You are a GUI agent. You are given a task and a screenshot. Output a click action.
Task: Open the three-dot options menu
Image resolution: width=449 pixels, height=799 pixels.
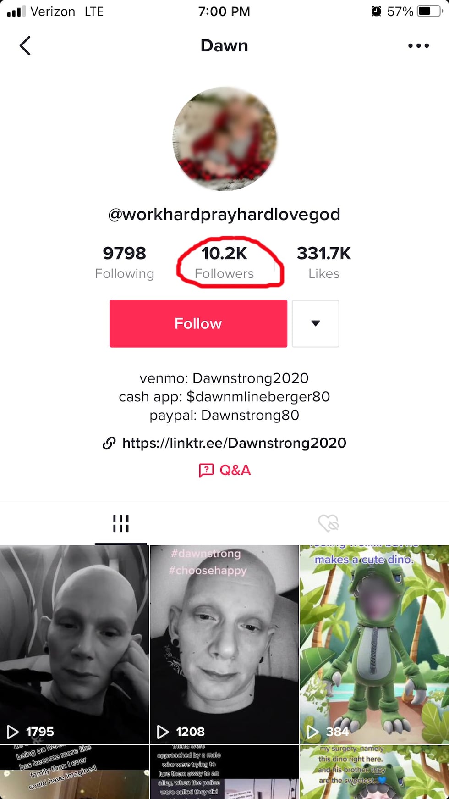click(418, 45)
